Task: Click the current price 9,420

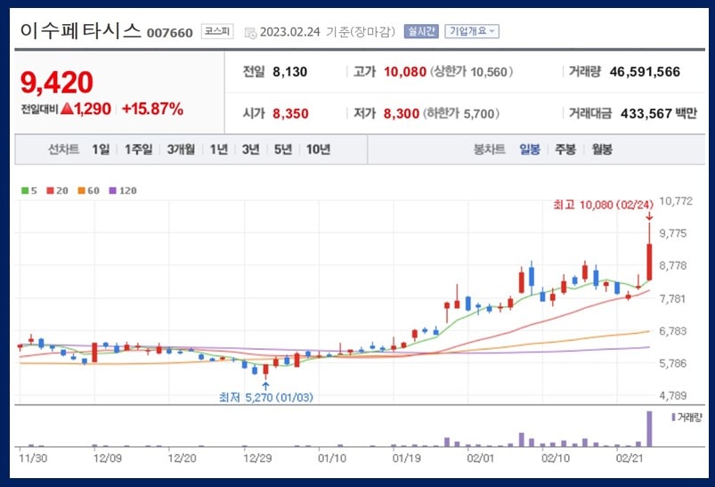Action: 57,83
